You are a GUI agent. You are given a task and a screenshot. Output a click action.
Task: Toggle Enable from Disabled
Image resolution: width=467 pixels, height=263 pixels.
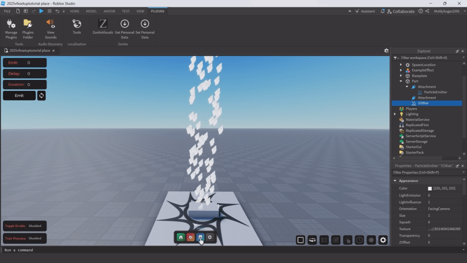coord(25,226)
